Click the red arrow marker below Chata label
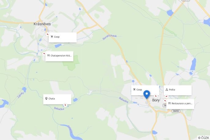The height and width of the screenshot is (140, 210). [x=65, y=105]
